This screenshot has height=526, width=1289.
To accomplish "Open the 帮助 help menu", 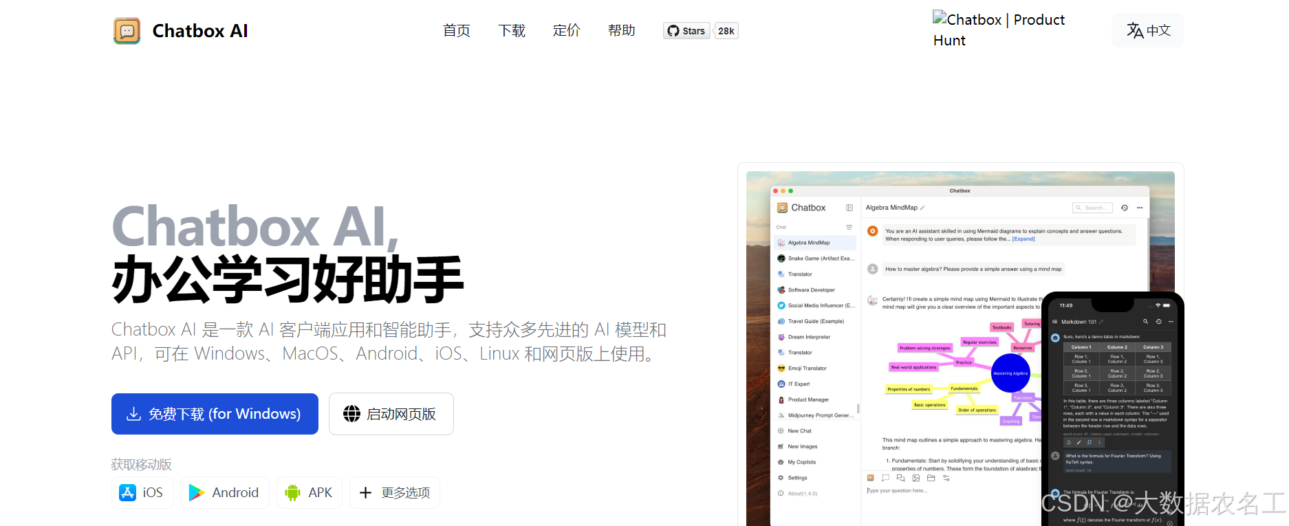I will pyautogui.click(x=622, y=30).
